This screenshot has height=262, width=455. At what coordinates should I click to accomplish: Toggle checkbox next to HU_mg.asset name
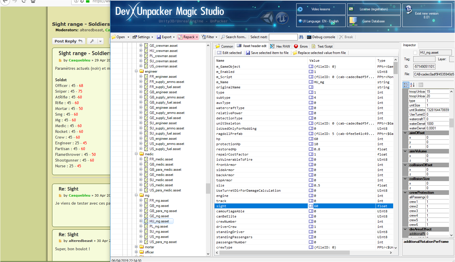coord(415,53)
